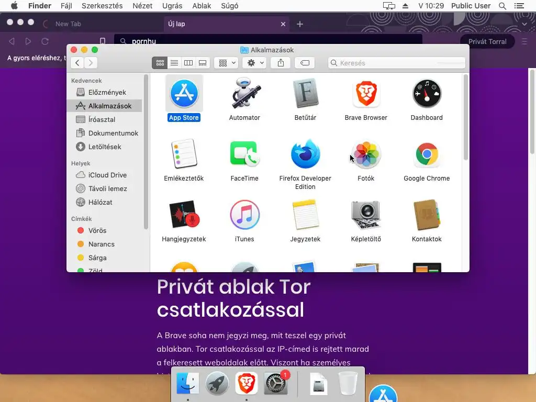The height and width of the screenshot is (402, 536).
Task: Select the Kontaktok contacts icon
Action: click(427, 215)
